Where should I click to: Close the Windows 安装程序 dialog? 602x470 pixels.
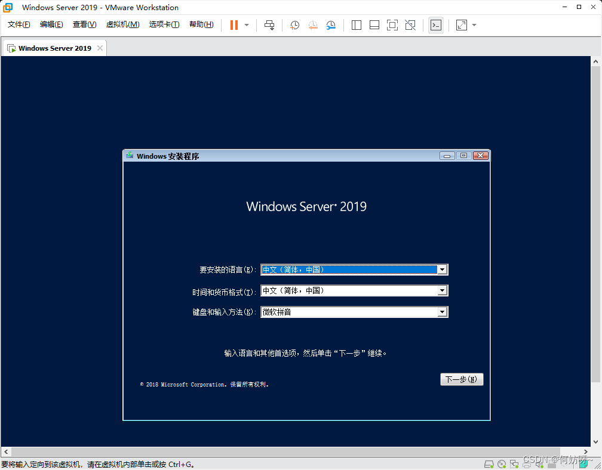tap(480, 156)
